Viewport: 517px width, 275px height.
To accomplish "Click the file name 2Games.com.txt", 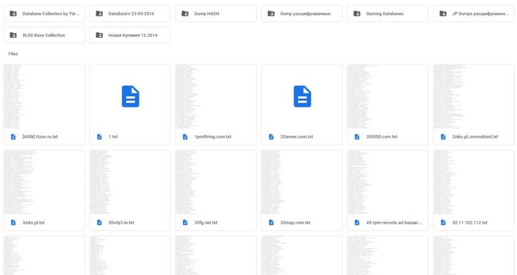I will tap(296, 137).
